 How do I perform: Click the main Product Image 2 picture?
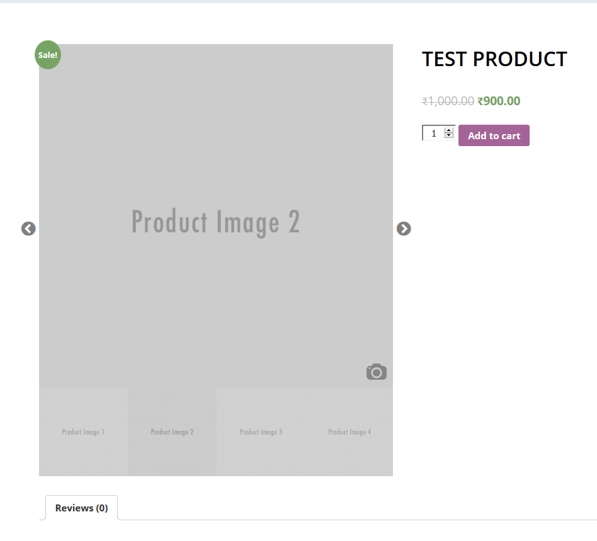click(216, 216)
